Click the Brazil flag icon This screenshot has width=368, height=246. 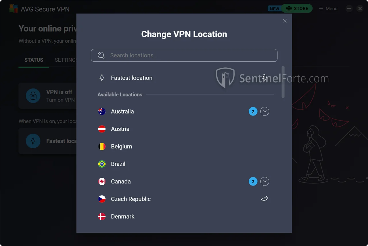102,164
